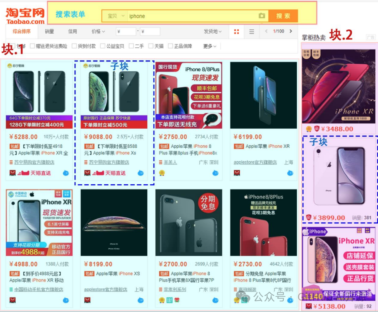
Task: Open 羊羊人 seller shop link
Action: tap(170, 162)
